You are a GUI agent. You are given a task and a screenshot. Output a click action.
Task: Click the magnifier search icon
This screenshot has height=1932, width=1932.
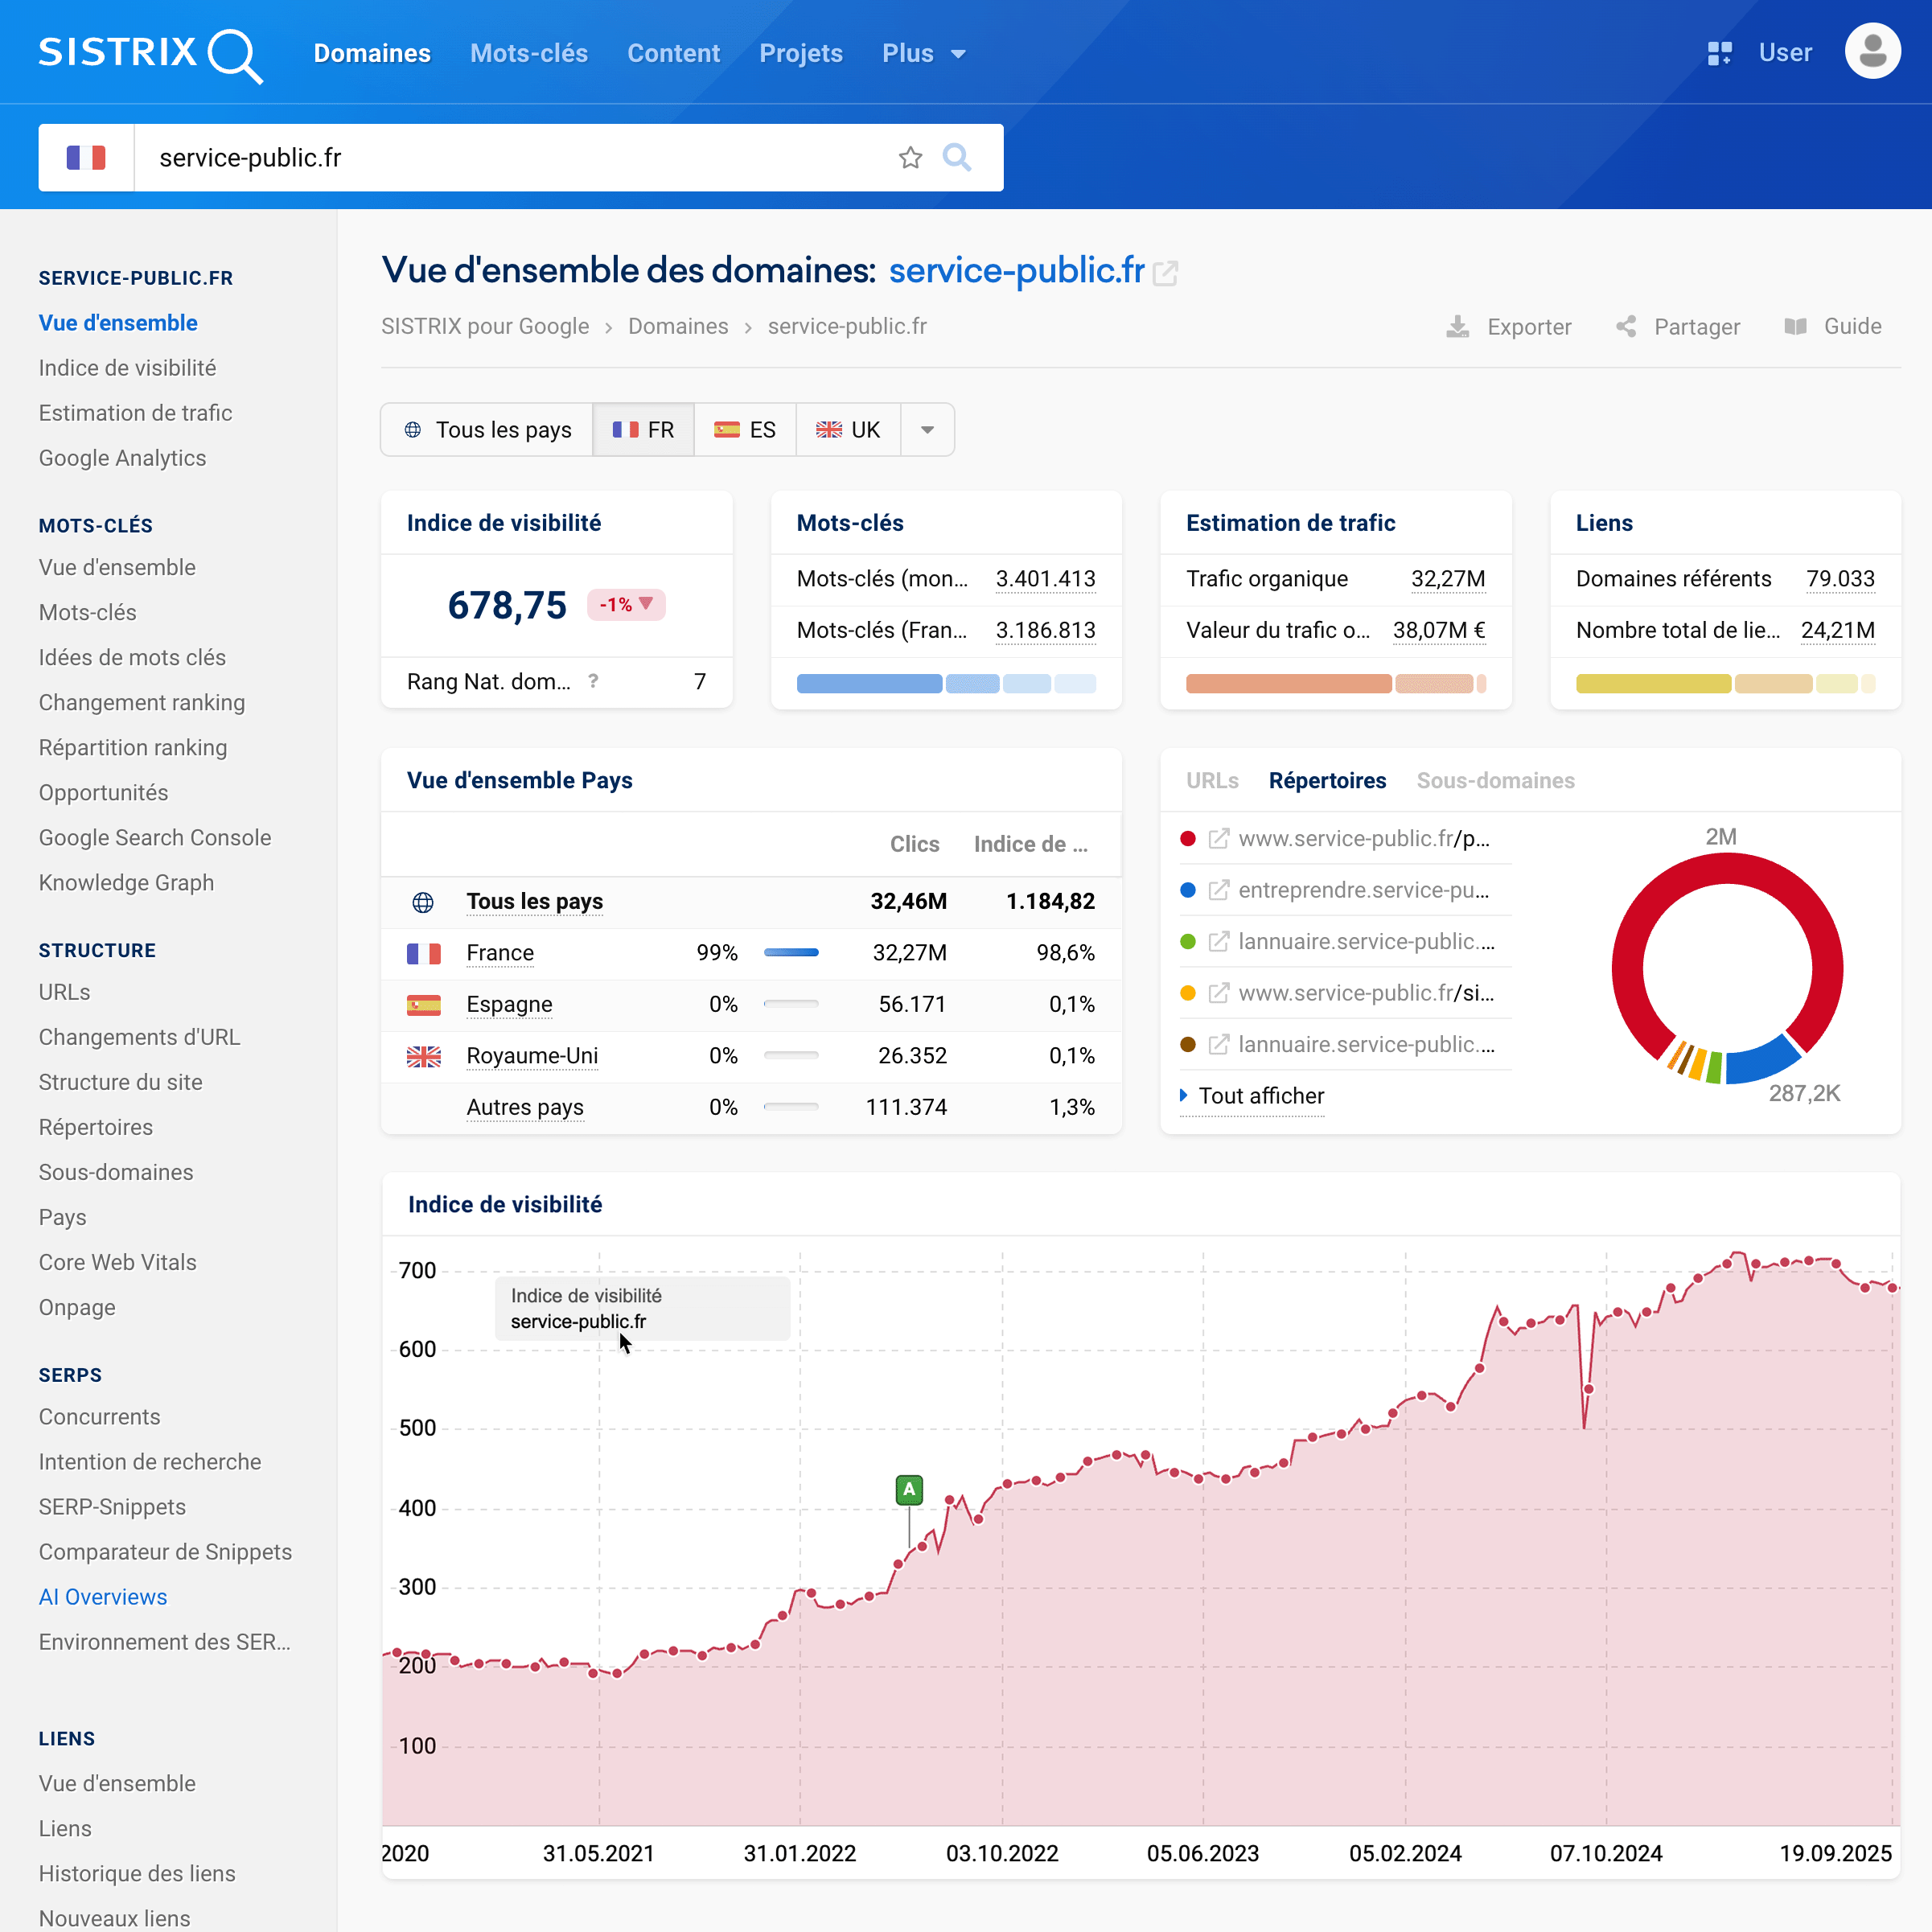point(956,158)
